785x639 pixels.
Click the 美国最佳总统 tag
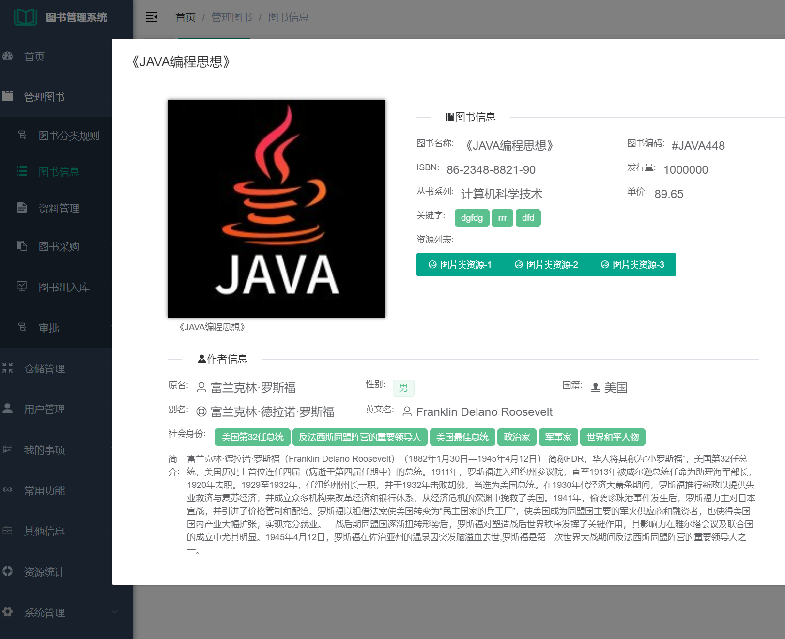tap(462, 437)
